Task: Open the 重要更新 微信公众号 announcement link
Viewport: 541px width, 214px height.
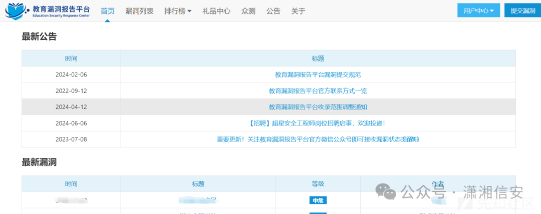Action: (318, 139)
